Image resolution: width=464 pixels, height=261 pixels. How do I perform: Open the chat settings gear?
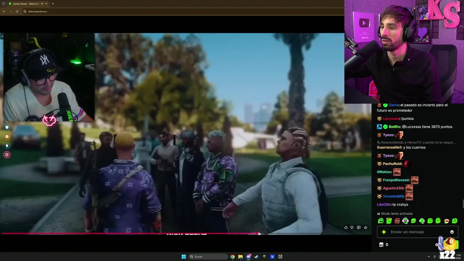[x=437, y=245]
